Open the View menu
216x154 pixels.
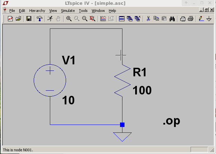(x=53, y=11)
